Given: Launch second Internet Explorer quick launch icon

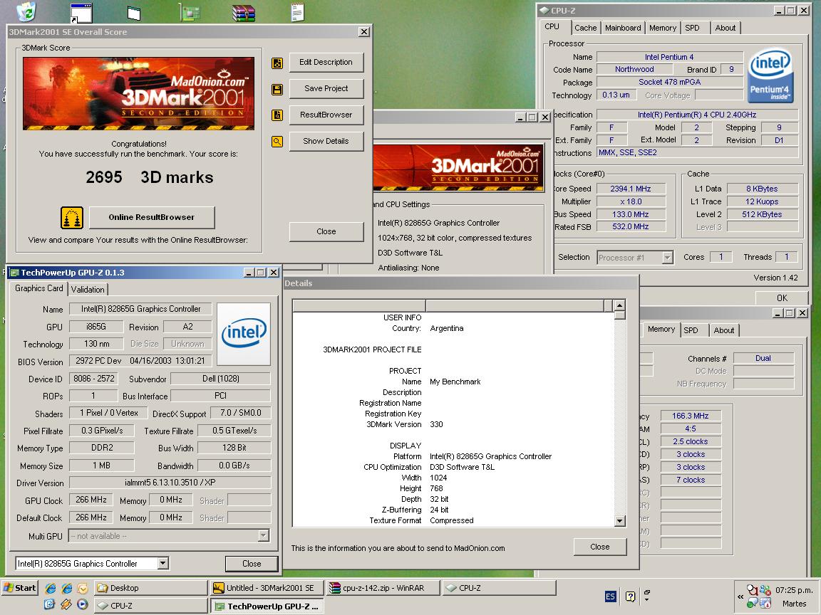Looking at the screenshot, I should [x=66, y=589].
